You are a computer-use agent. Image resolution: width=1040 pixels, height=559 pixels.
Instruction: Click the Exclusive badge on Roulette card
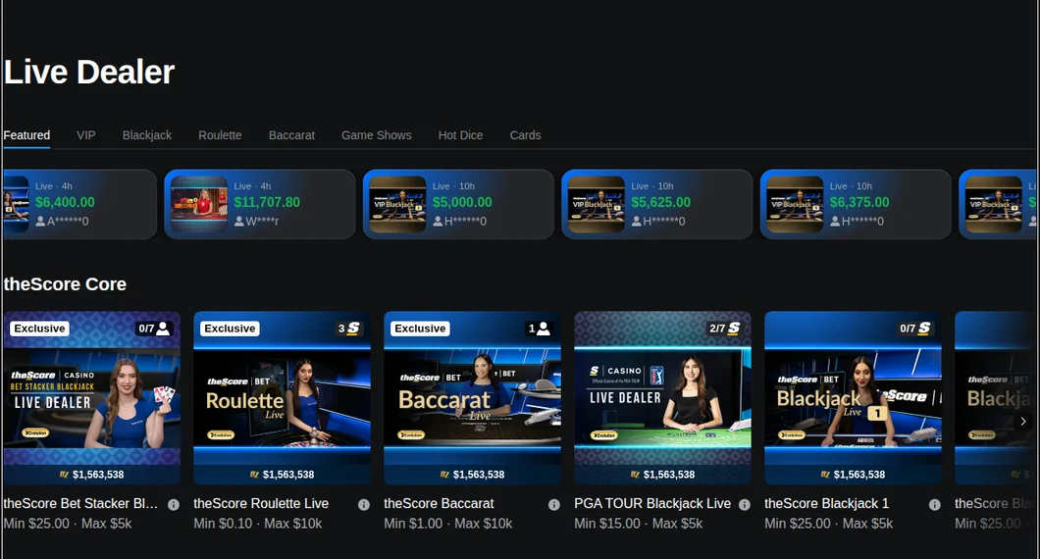tap(231, 329)
